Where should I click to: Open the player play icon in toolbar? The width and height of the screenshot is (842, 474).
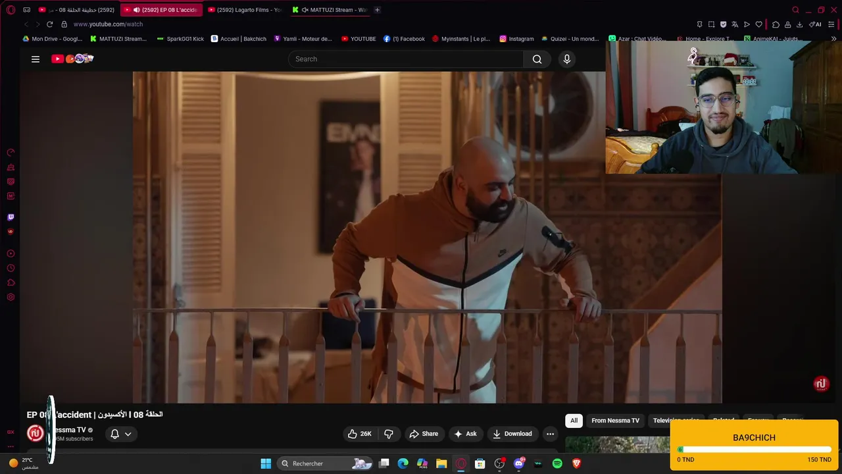747,24
